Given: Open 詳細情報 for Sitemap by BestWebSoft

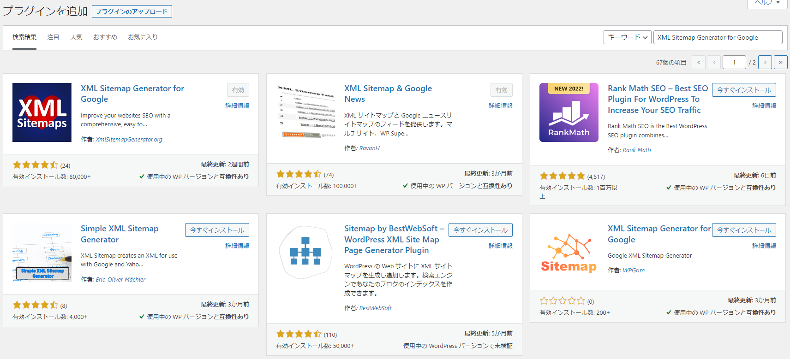Looking at the screenshot, I should [x=501, y=246].
